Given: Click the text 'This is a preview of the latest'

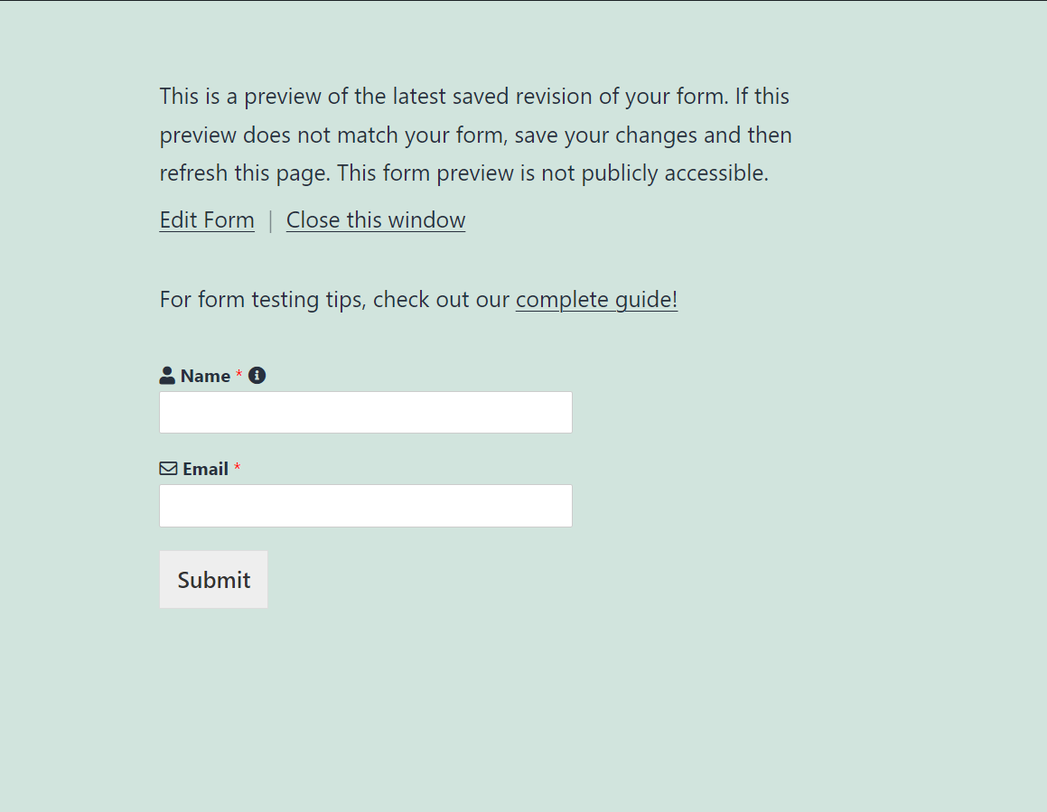Looking at the screenshot, I should pyautogui.click(x=303, y=96).
